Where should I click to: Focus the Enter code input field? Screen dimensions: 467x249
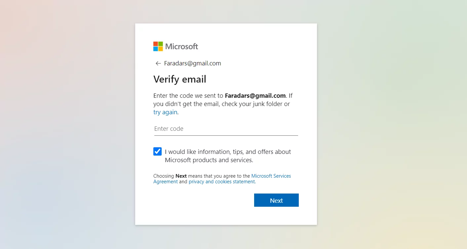point(226,129)
